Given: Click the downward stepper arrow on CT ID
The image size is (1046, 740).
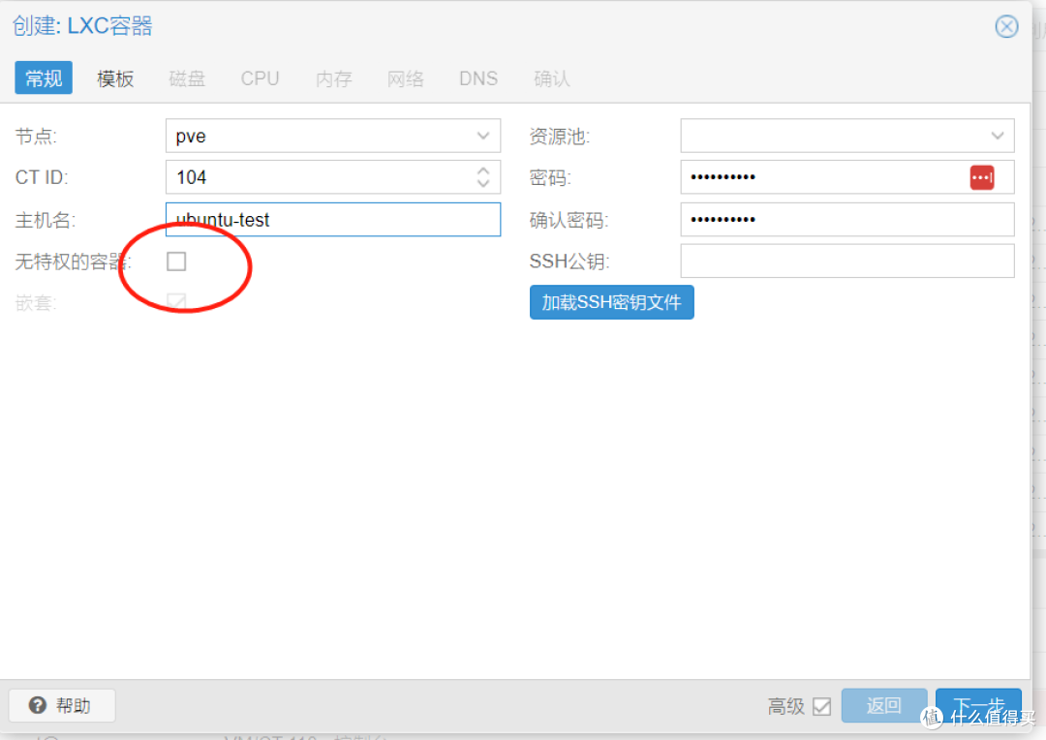Looking at the screenshot, I should 482,183.
